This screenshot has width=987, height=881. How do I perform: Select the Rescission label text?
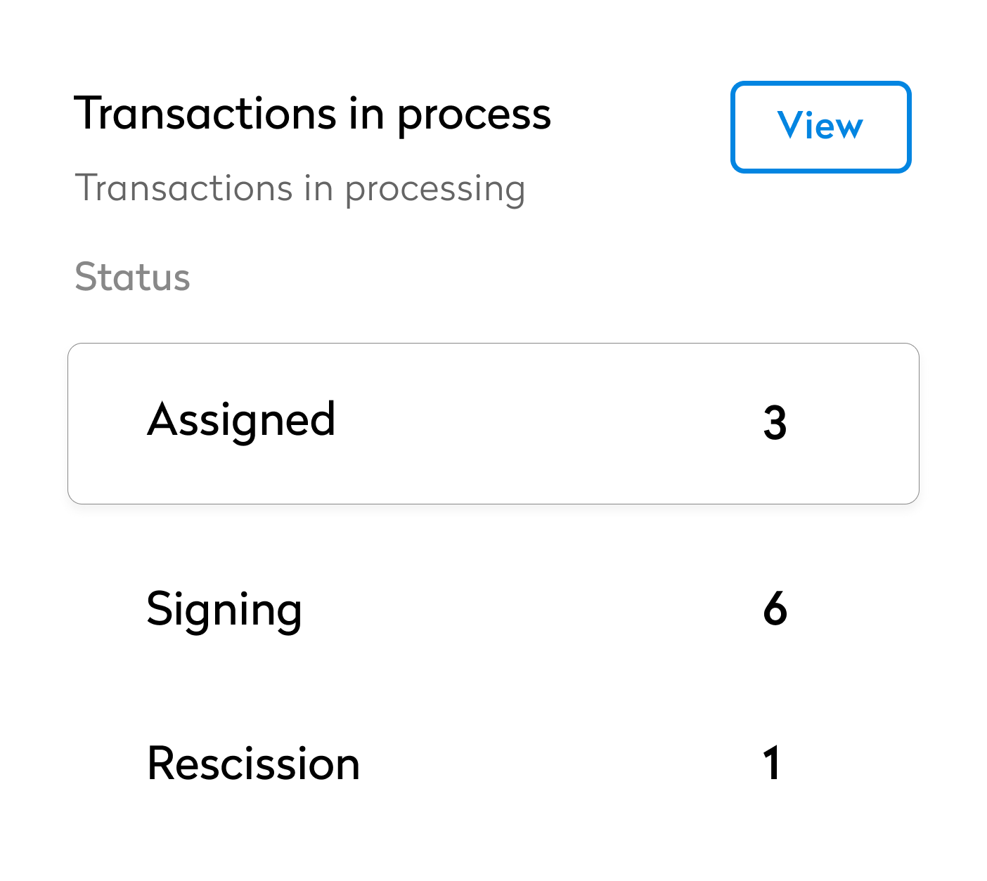pyautogui.click(x=253, y=763)
